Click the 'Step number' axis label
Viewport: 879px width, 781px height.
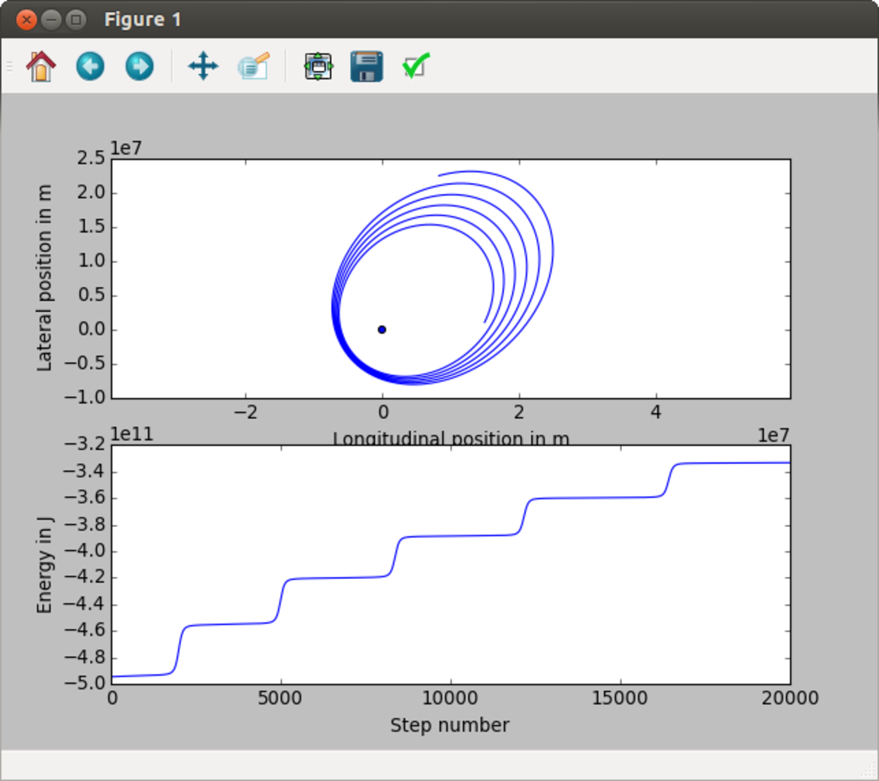(450, 726)
